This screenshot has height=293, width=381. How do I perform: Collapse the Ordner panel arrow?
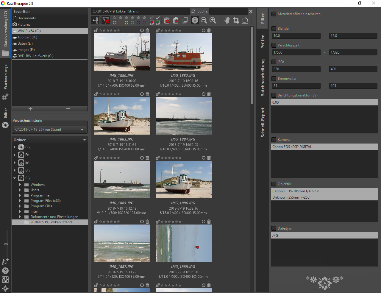pyautogui.click(x=85, y=140)
